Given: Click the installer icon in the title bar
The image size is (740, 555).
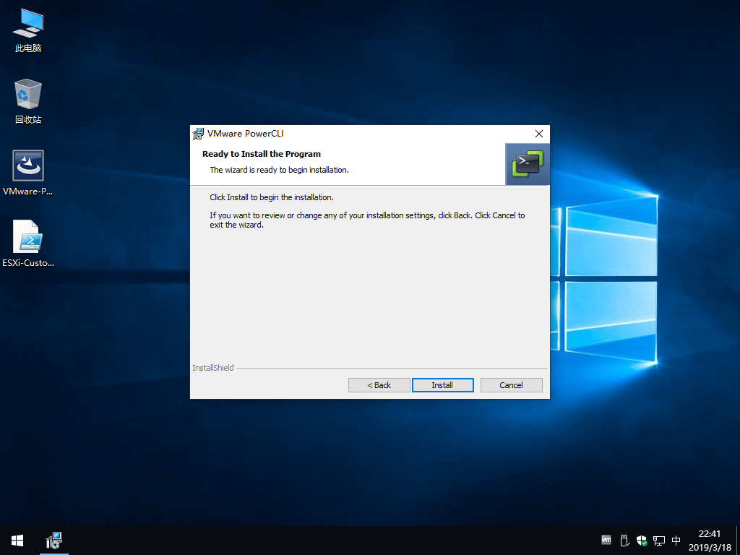Looking at the screenshot, I should [198, 134].
